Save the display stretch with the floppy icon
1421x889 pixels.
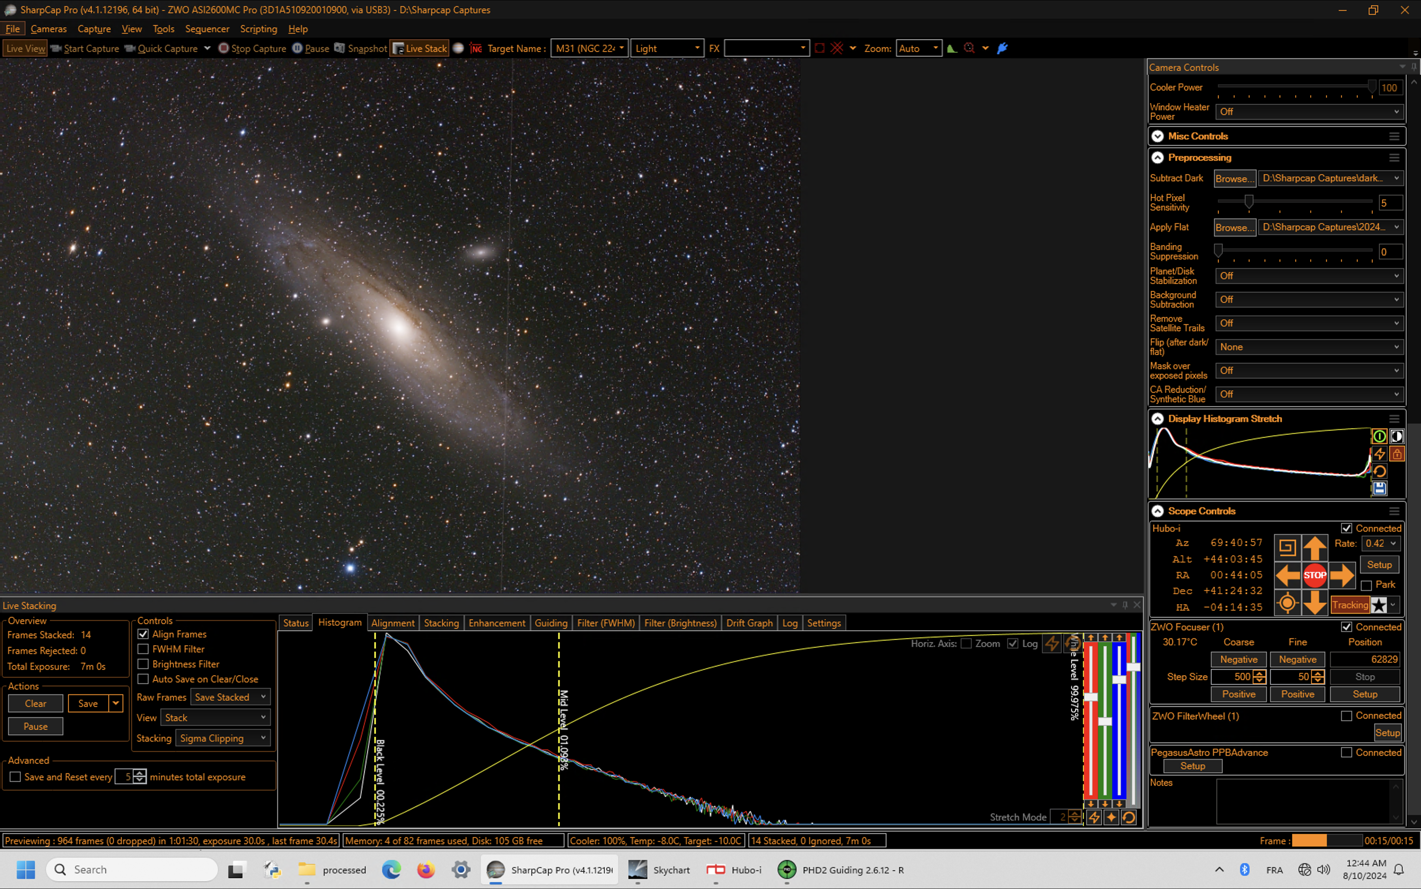click(x=1379, y=488)
